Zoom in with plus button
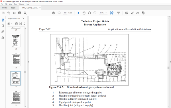 point(95,13)
